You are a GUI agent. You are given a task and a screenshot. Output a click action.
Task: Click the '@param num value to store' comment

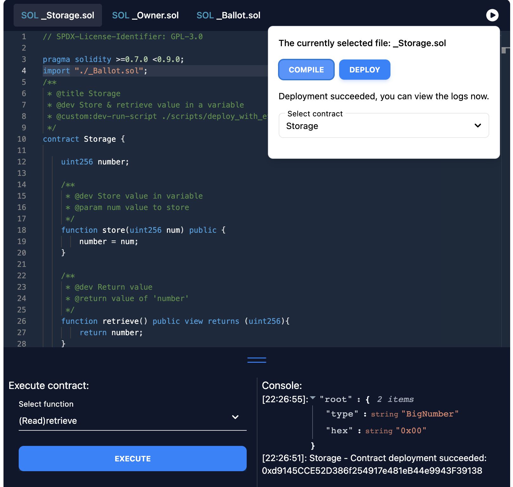127,207
